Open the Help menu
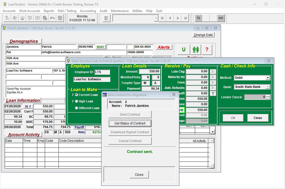 [x=149, y=11]
